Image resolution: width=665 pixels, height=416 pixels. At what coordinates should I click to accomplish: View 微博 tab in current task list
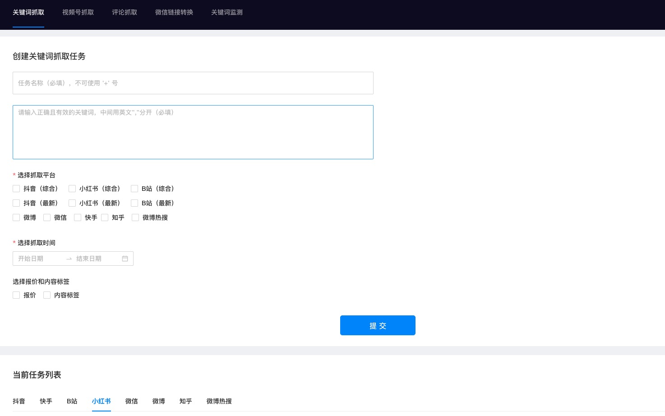tap(159, 401)
